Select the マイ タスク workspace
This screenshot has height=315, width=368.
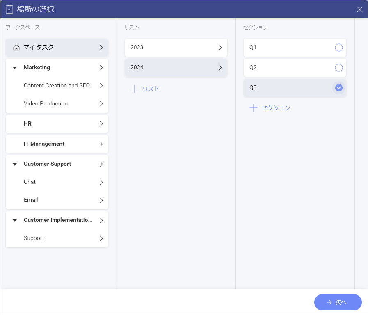[57, 48]
